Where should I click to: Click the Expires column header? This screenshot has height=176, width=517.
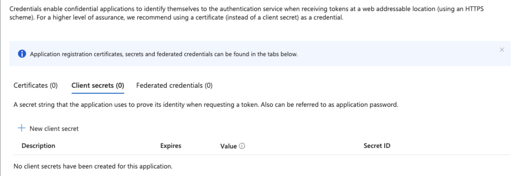pyautogui.click(x=171, y=146)
